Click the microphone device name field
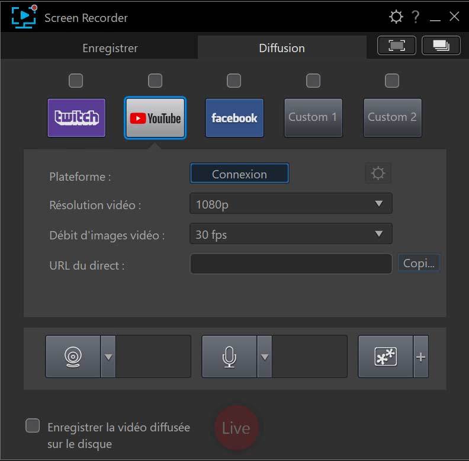This screenshot has width=469, height=461. (x=310, y=357)
